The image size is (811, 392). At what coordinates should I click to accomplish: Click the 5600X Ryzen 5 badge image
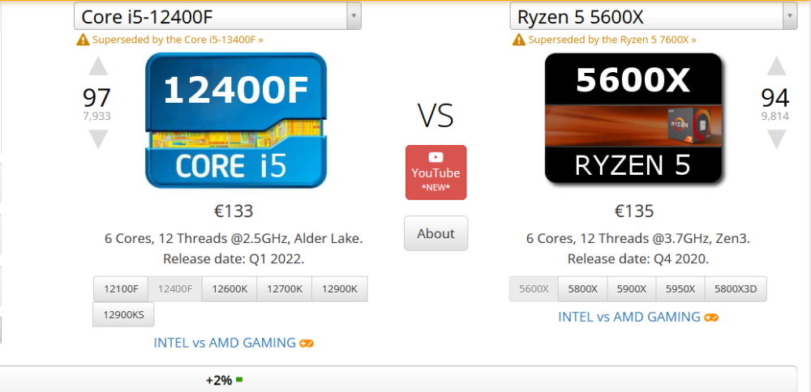coord(633,117)
